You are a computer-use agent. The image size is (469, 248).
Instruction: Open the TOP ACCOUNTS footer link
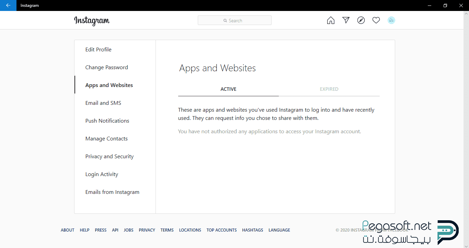[x=221, y=230]
